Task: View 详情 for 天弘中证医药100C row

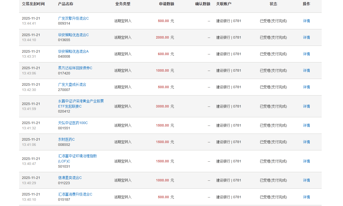Action: click(x=306, y=125)
